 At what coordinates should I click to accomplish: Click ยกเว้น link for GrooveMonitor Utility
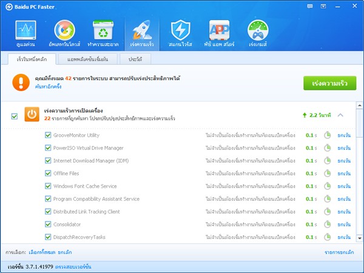coord(344,135)
